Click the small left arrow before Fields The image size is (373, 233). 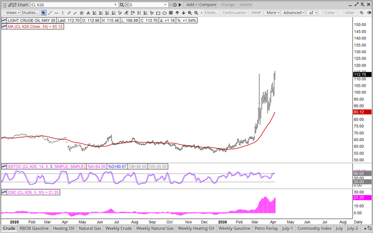[201, 13]
